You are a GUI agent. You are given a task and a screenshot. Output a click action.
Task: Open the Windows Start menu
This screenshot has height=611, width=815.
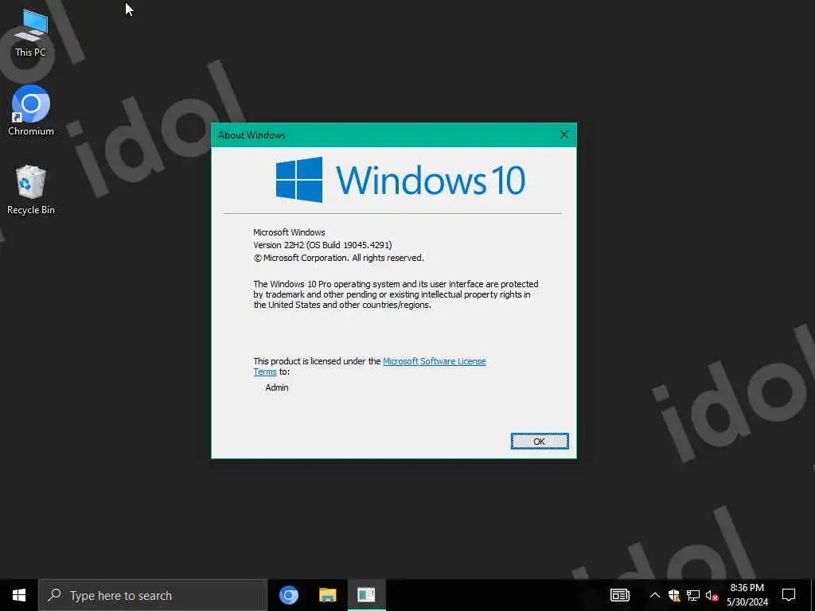click(19, 595)
